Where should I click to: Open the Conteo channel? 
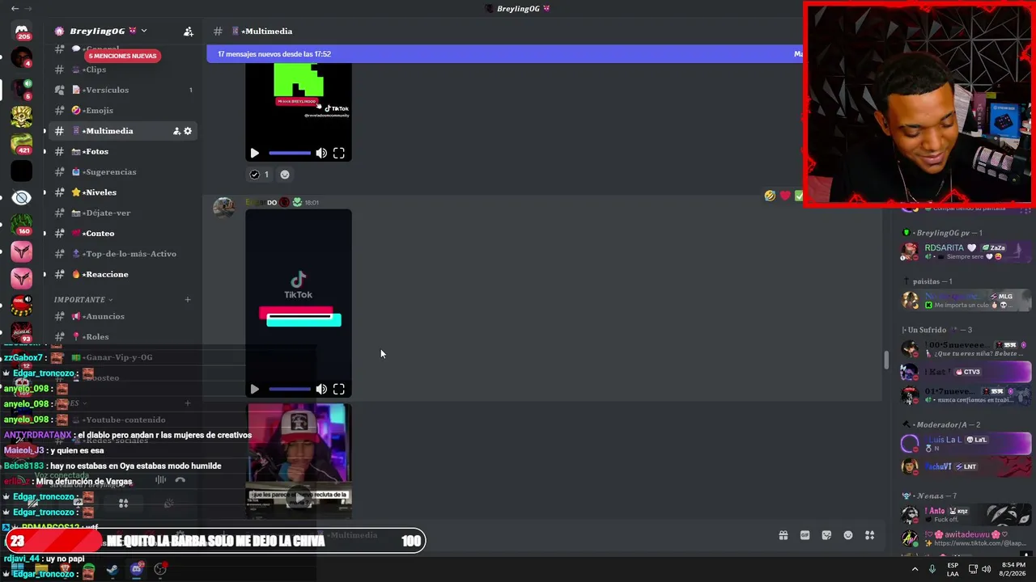tap(123, 234)
